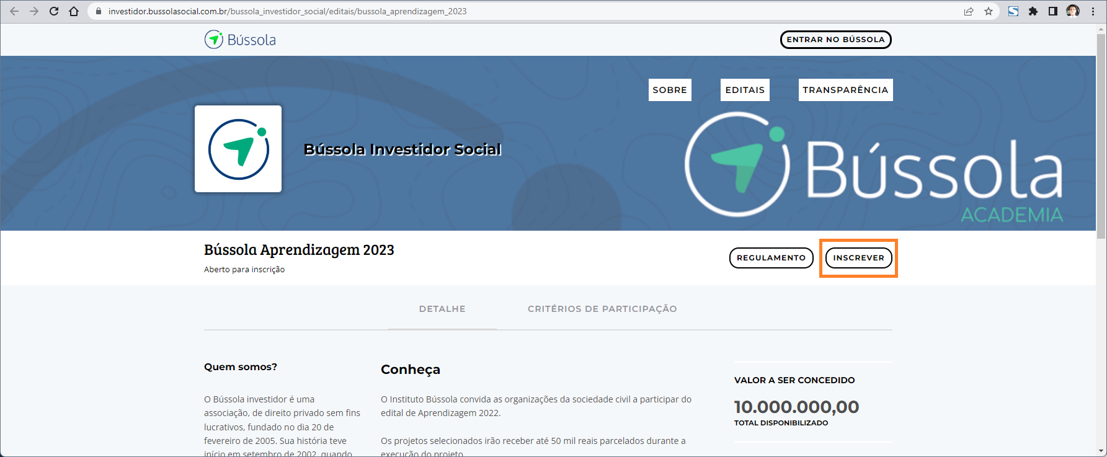Click the 'Aberto para inscrição' status text

(244, 270)
